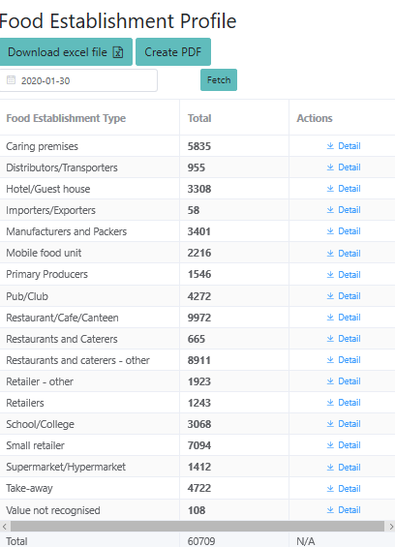The width and height of the screenshot is (395, 547).
Task: Click the 2020-01-30 date input field
Action: pos(78,80)
